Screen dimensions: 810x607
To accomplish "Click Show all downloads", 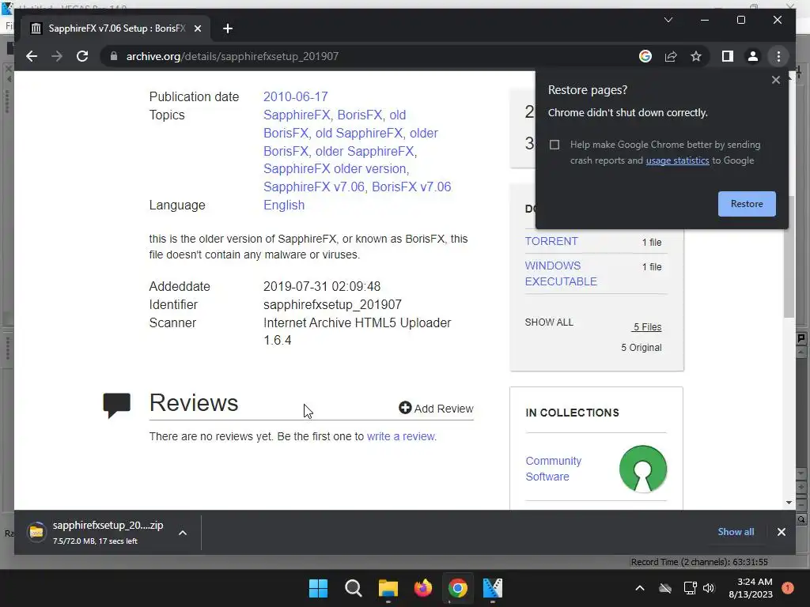I will tap(736, 532).
